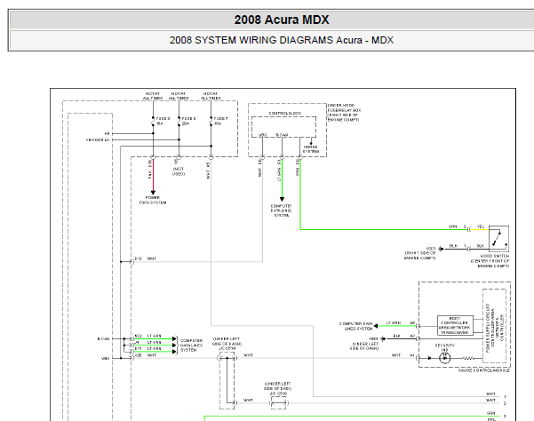The width and height of the screenshot is (534, 421).
Task: Click the small junction connector box beside lower WHT wire
Action: 279,403
